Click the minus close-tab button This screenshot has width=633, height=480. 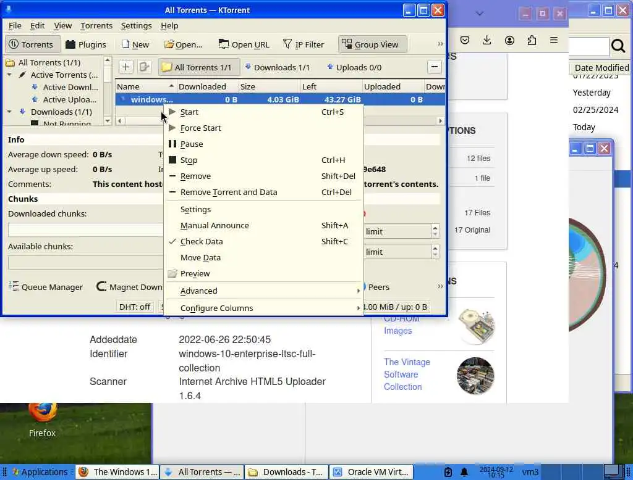coord(435,67)
